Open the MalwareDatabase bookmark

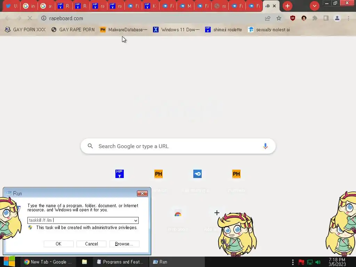124,30
